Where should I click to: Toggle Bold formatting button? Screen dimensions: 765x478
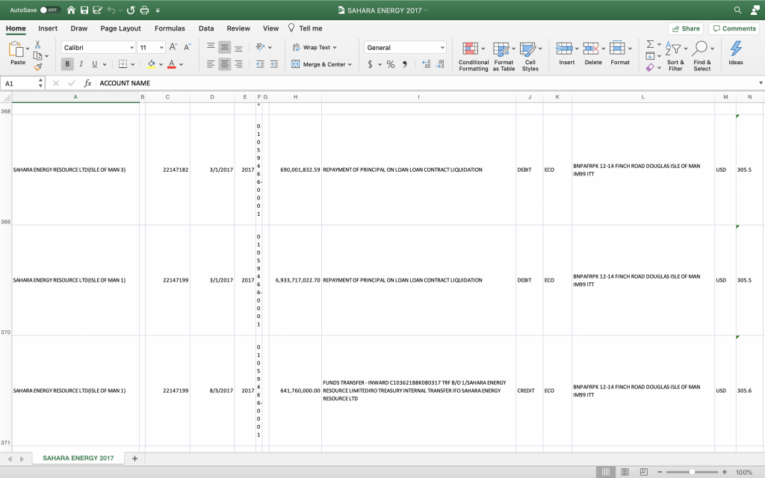(68, 64)
